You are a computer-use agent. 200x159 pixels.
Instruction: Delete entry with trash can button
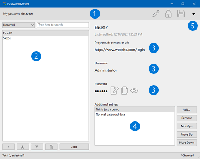coord(51,147)
